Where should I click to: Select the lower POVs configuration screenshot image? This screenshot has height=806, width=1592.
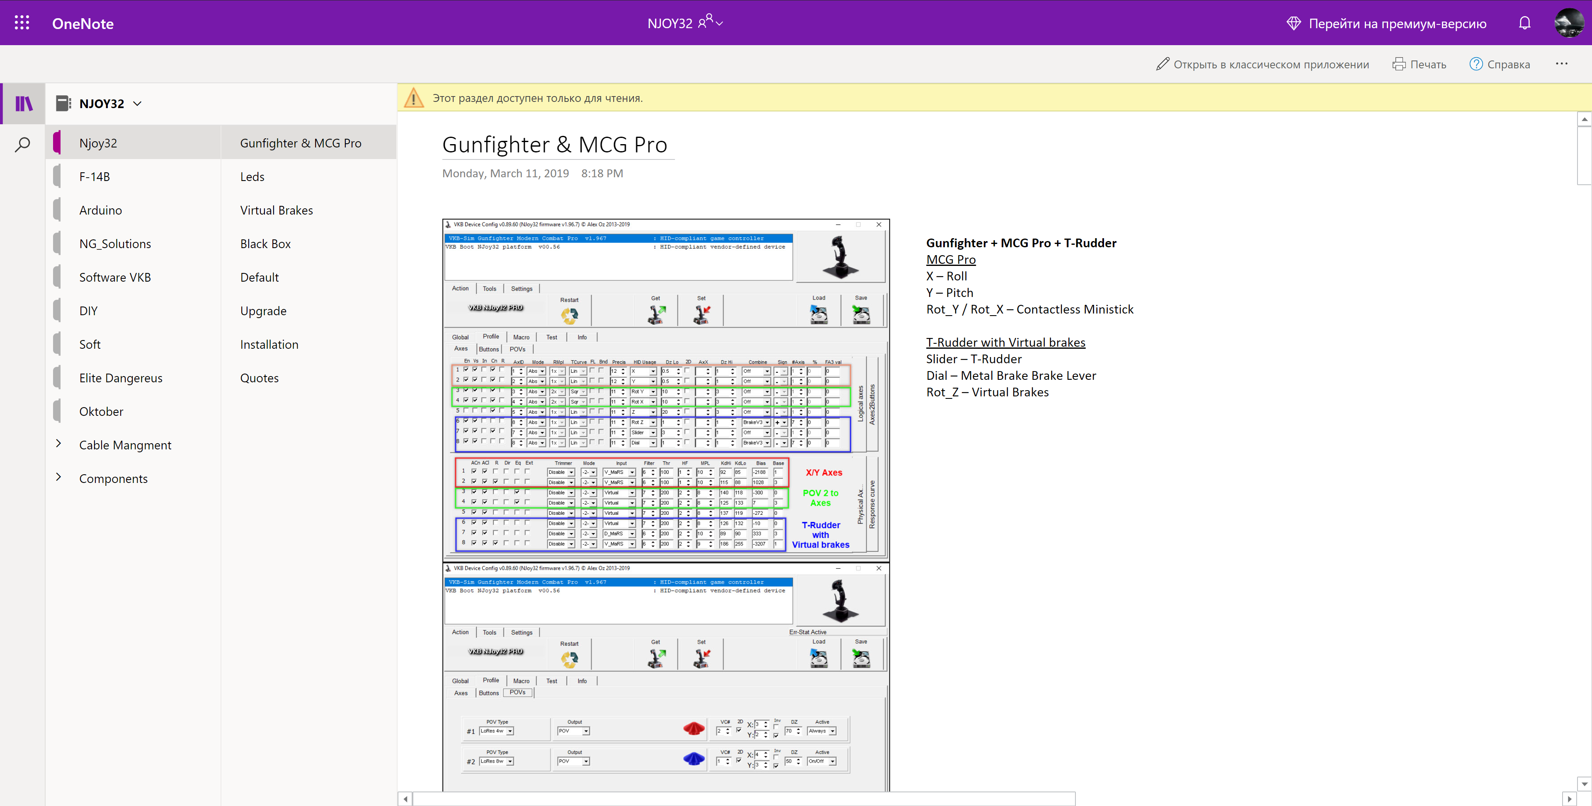(665, 676)
